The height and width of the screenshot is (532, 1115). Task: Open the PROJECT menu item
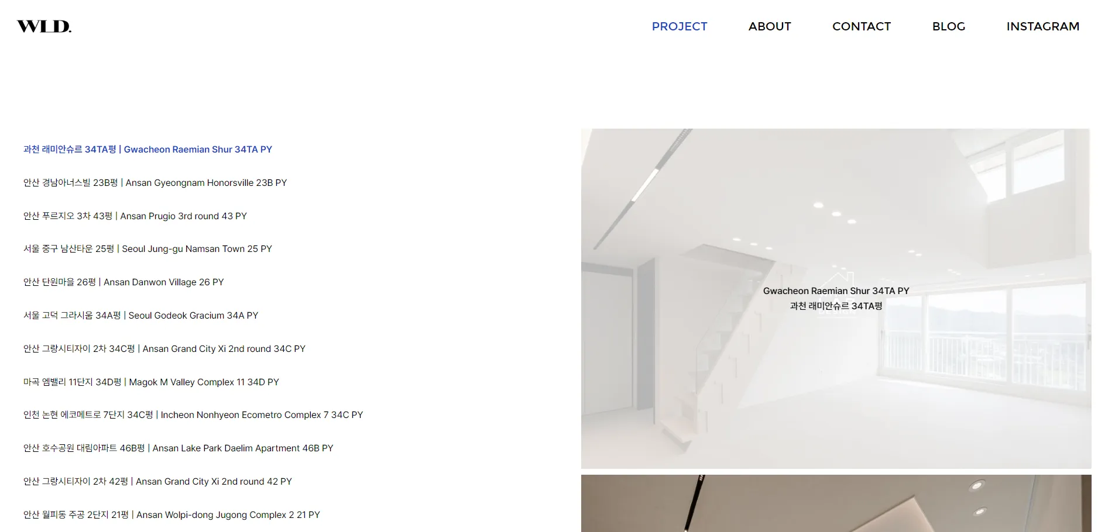point(680,26)
